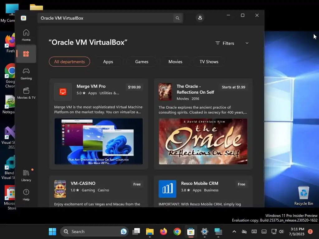Click the Starts at $1.99 price
319x239 pixels.
233,87
